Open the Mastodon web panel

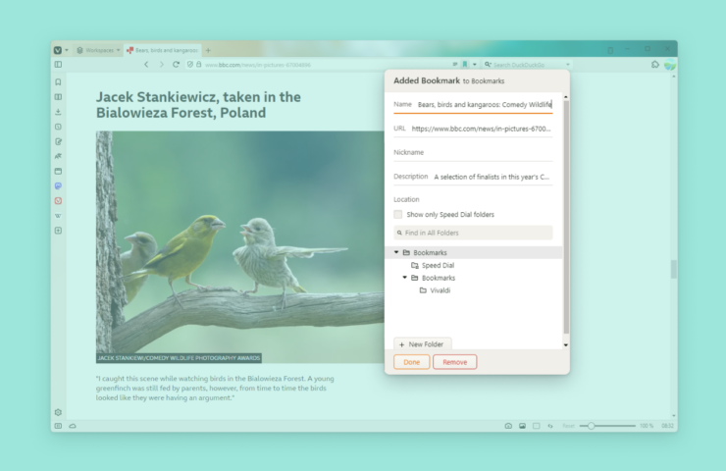click(x=58, y=185)
